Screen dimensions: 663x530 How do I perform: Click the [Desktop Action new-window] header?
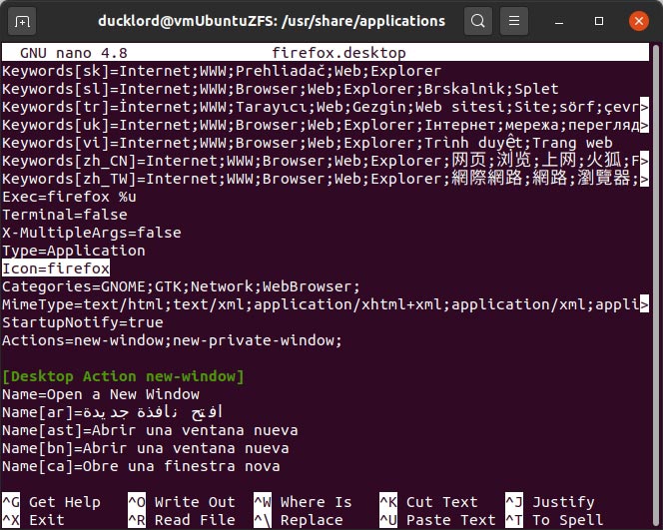(x=123, y=376)
